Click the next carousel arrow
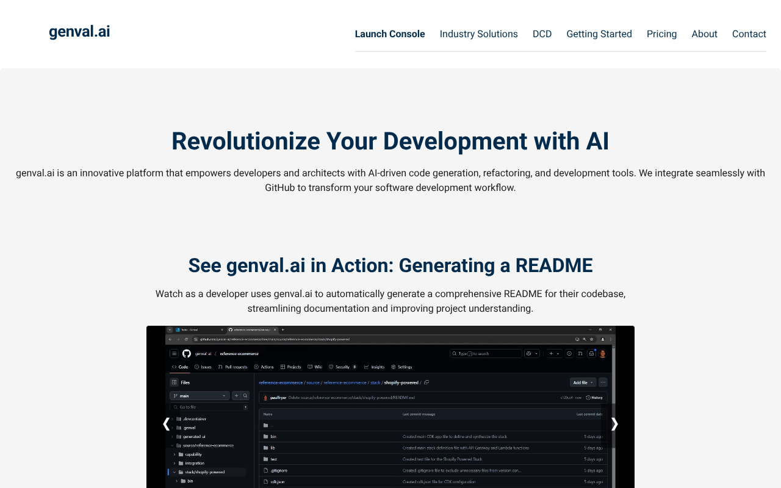 pos(614,424)
